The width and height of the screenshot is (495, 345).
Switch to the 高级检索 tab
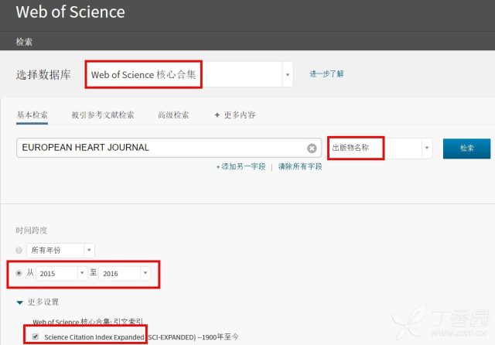173,115
